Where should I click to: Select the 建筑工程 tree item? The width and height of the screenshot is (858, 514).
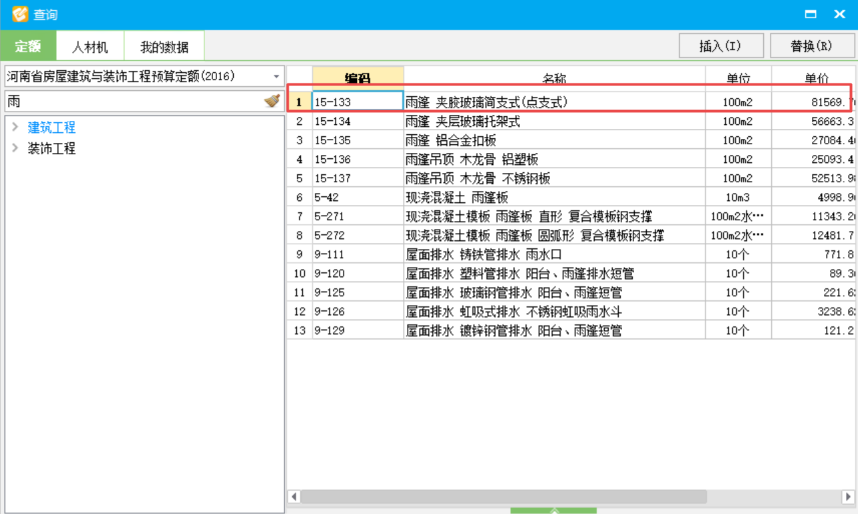[51, 127]
